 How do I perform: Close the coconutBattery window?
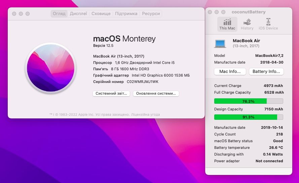[210, 12]
